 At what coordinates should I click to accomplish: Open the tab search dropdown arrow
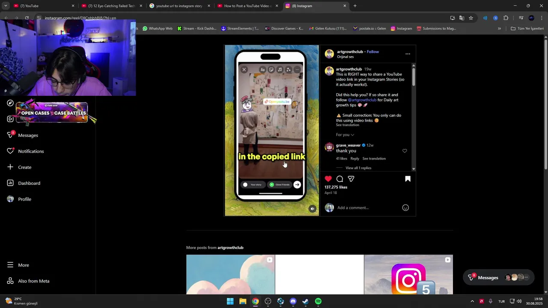pyautogui.click(x=5, y=6)
